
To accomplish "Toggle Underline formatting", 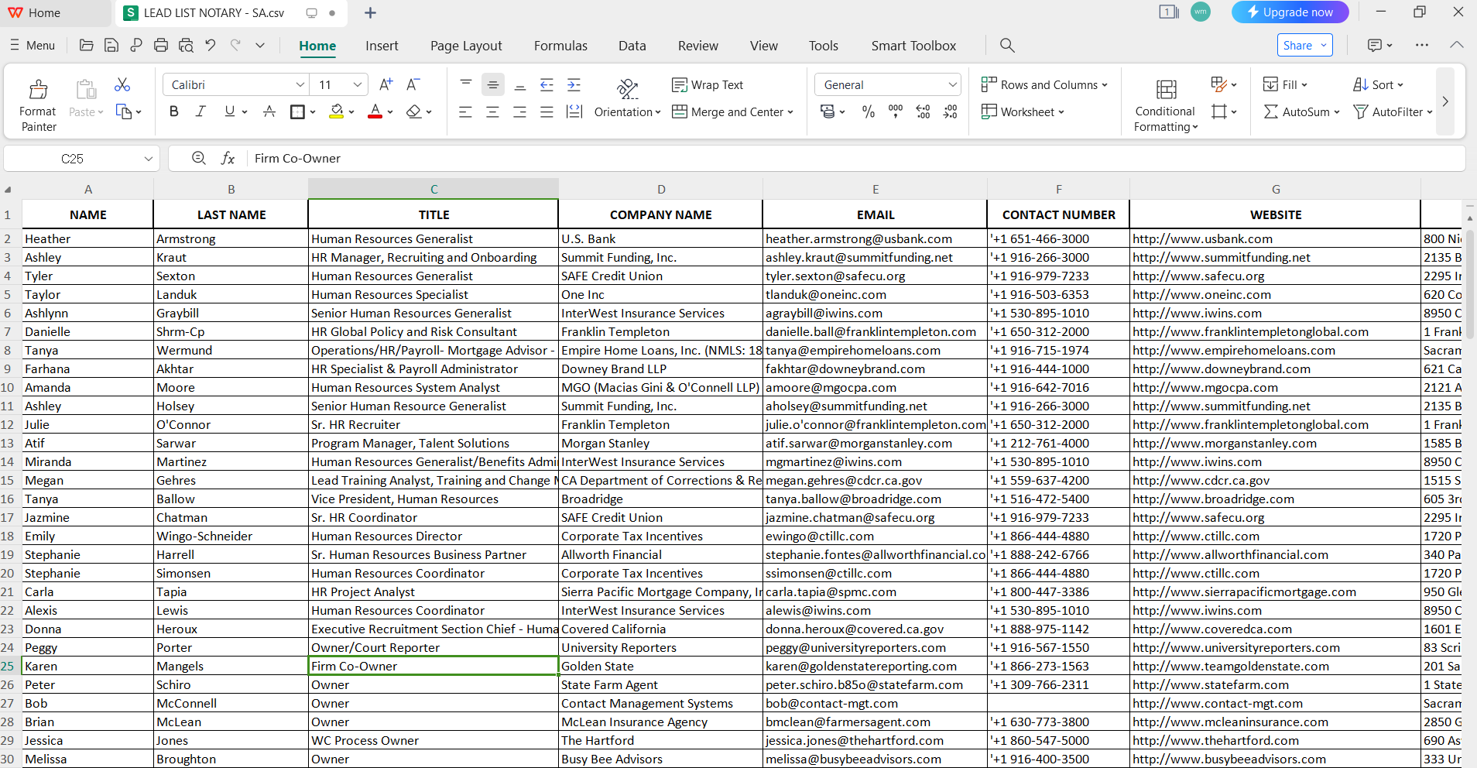I will (x=229, y=111).
